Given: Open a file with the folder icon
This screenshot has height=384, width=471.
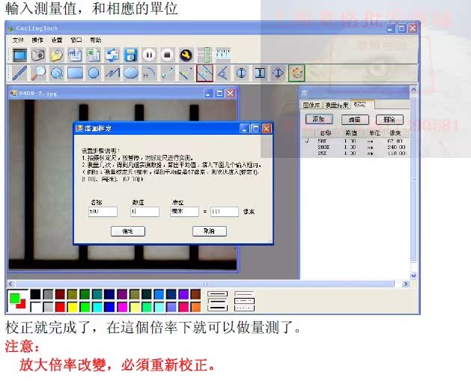Looking at the screenshot, I should click(x=57, y=55).
